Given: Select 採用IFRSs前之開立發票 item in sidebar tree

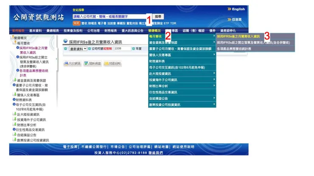Looking at the screenshot, I should [34, 62].
